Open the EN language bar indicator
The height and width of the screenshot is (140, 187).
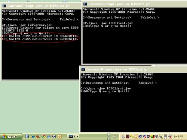tap(114, 137)
